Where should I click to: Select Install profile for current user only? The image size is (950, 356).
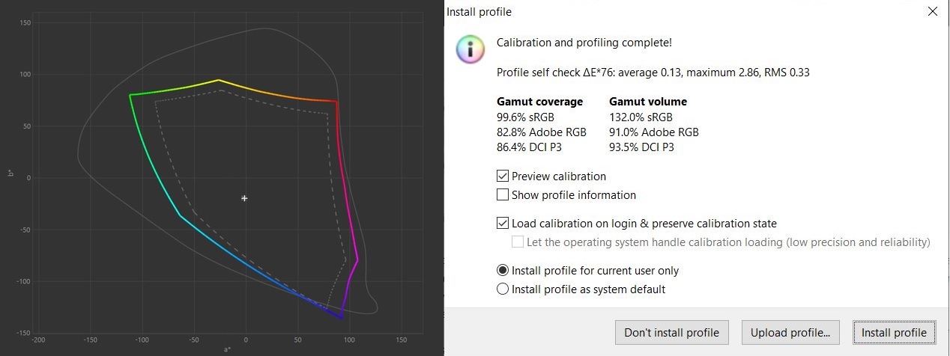[503, 271]
